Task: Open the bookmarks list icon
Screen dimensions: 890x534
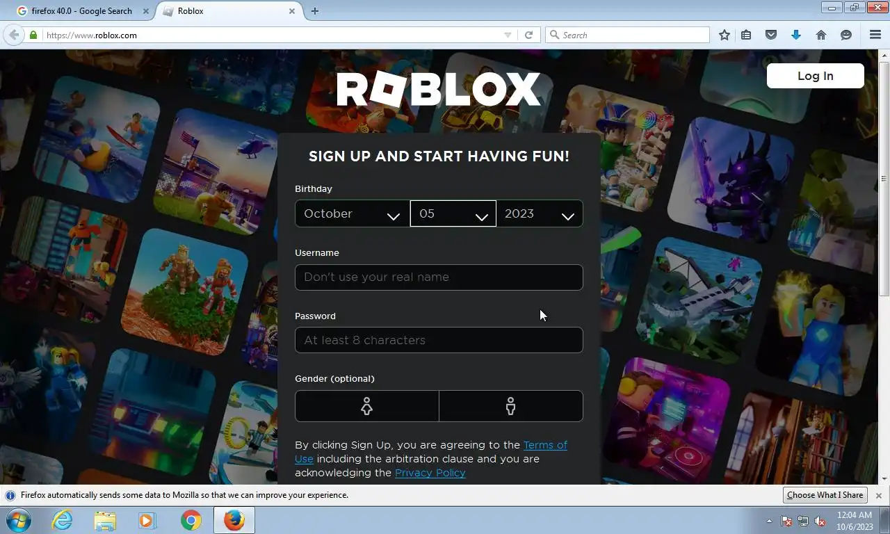Action: 746,35
